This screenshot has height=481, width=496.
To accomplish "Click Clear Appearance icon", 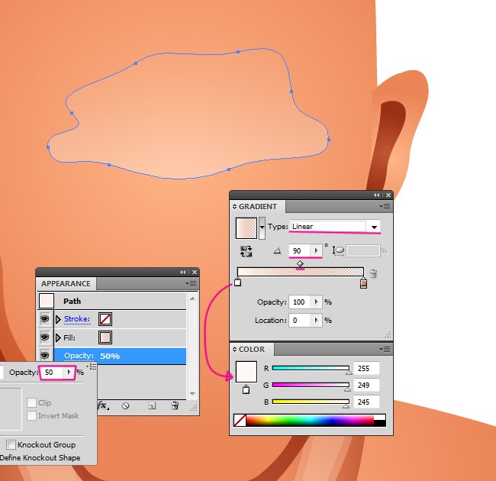I will [125, 406].
